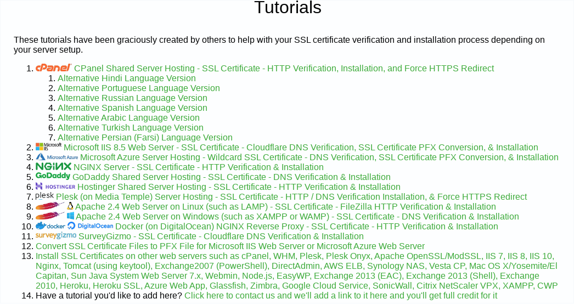Image resolution: width=574 pixels, height=304 pixels.
Task: Open Microsoft IIS 8.5 Web Server tutorial
Action: 301,148
